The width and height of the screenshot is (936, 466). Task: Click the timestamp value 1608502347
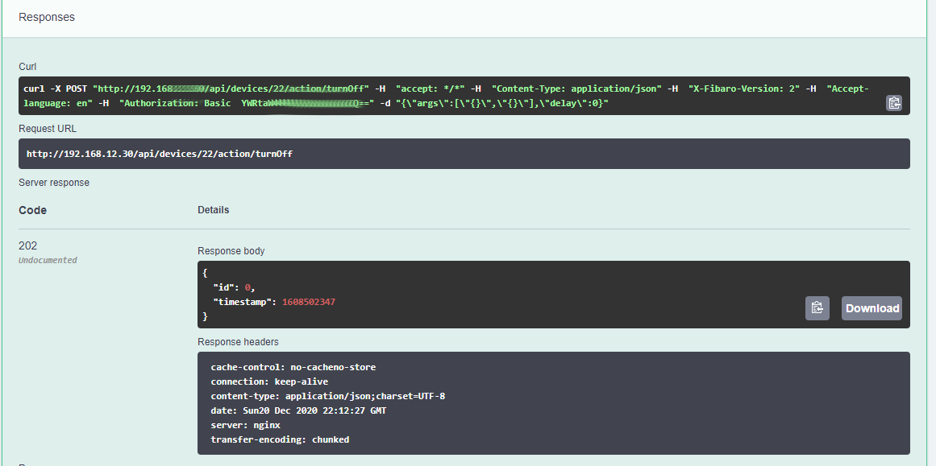(307, 302)
